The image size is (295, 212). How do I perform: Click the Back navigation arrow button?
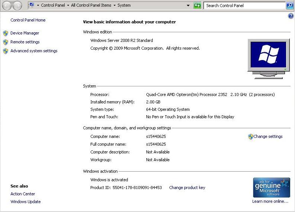click(x=7, y=6)
